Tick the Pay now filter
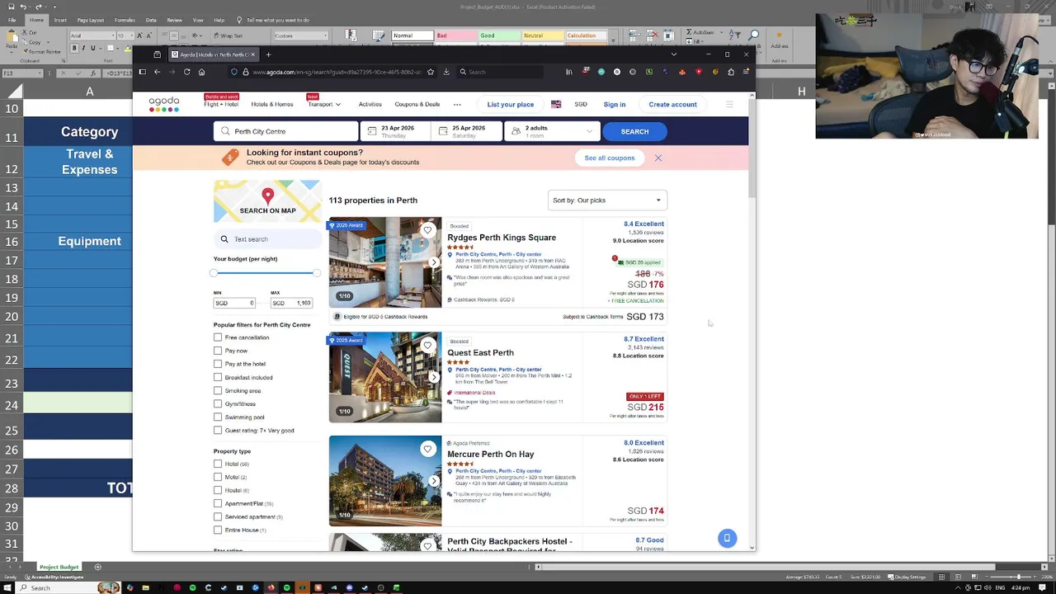The width and height of the screenshot is (1056, 594). point(218,351)
